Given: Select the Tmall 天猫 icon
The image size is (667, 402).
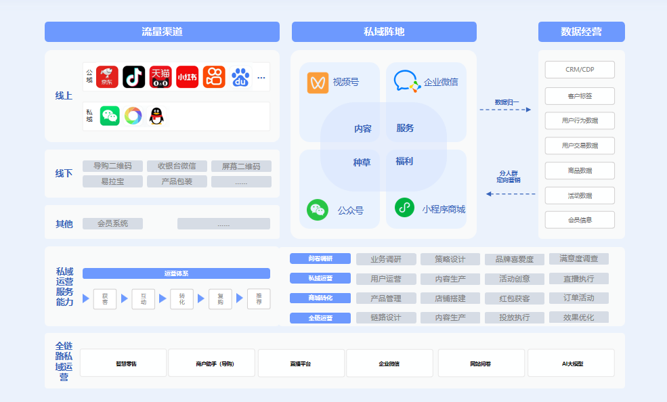Looking at the screenshot, I should (160, 77).
